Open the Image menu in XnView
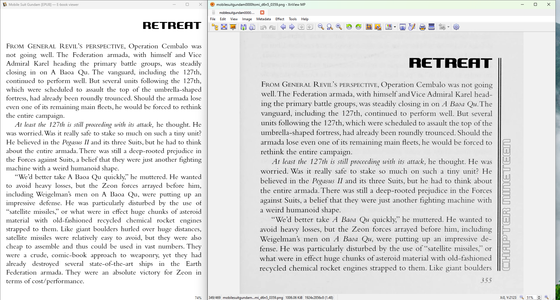 pos(247,19)
